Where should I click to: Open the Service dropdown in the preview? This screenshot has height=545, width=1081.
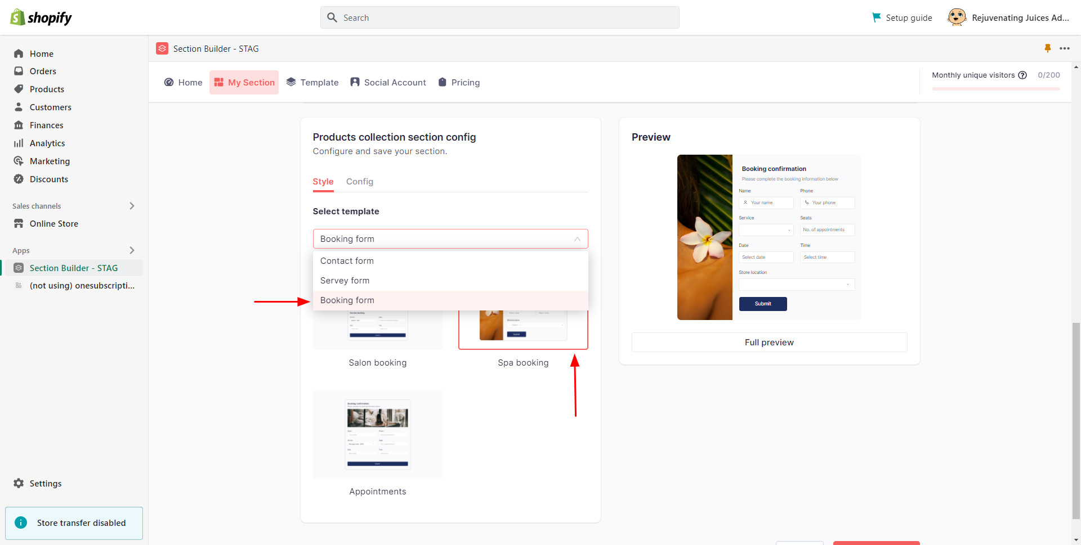(766, 230)
